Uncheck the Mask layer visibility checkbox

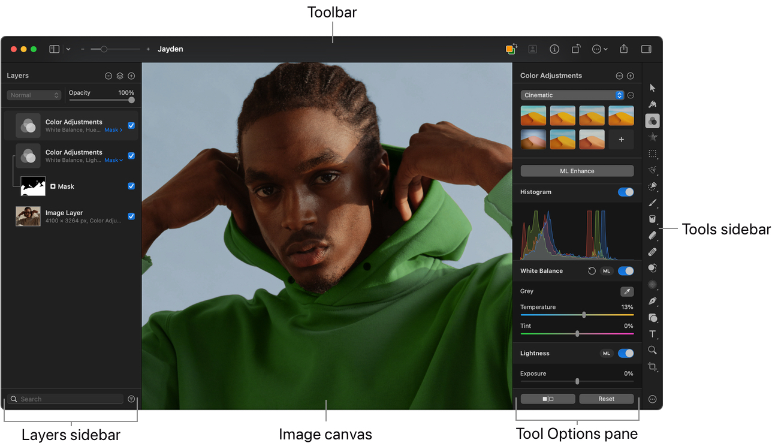131,186
